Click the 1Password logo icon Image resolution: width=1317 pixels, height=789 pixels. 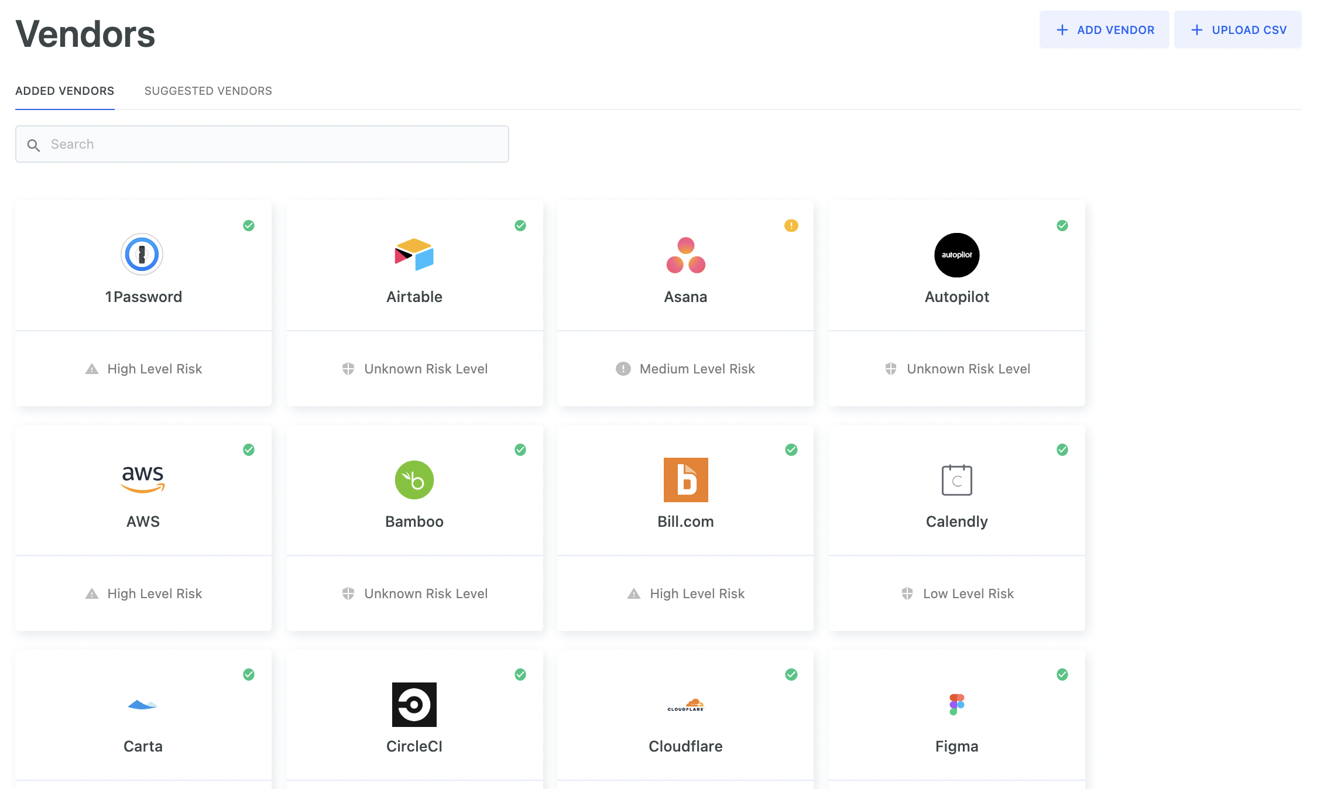point(142,255)
